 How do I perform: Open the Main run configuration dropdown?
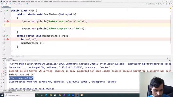(x=151, y=4)
